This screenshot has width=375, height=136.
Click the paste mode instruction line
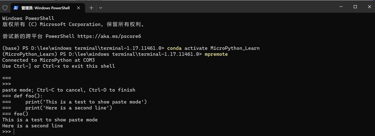click(x=69, y=90)
